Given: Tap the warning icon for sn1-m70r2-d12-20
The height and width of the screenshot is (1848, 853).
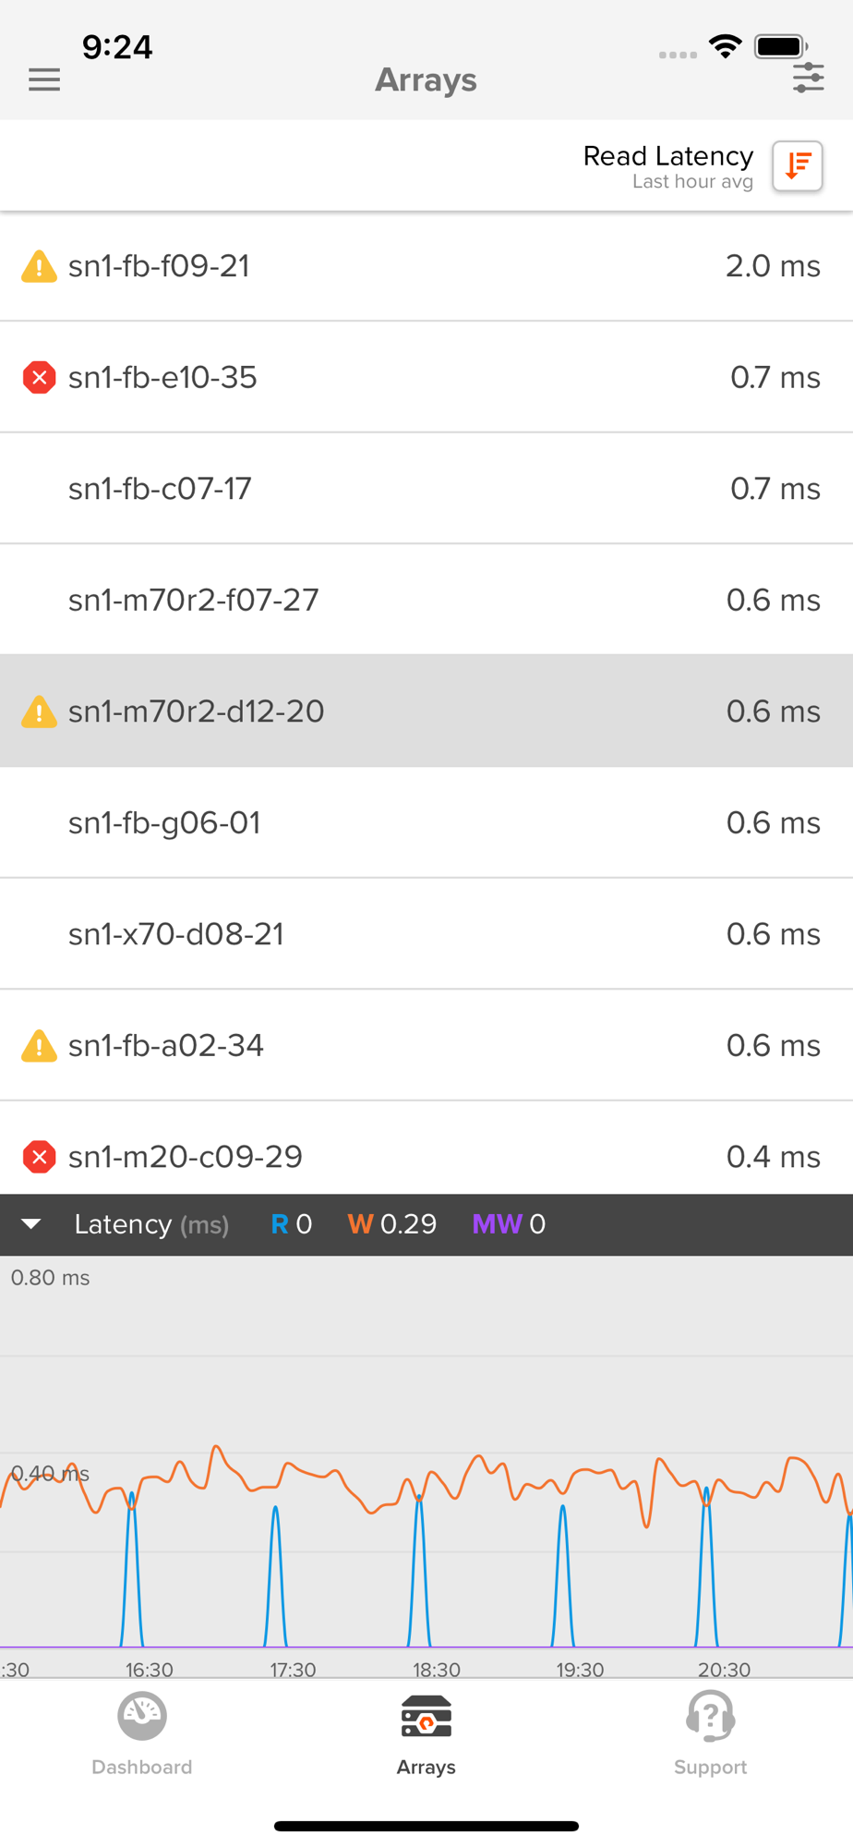Looking at the screenshot, I should [39, 711].
